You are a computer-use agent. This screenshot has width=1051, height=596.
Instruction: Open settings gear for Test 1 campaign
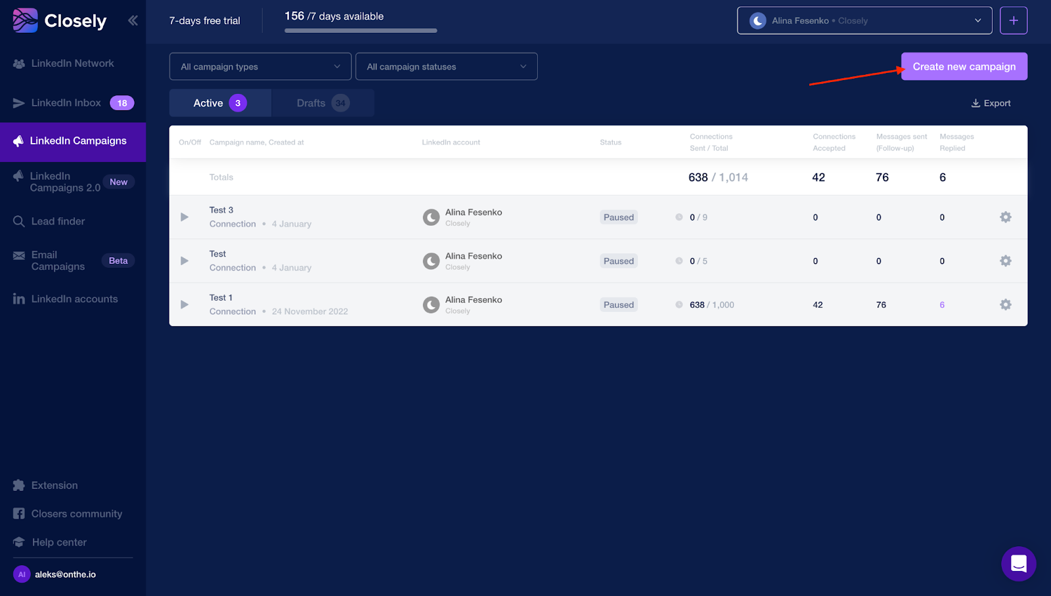tap(1006, 305)
